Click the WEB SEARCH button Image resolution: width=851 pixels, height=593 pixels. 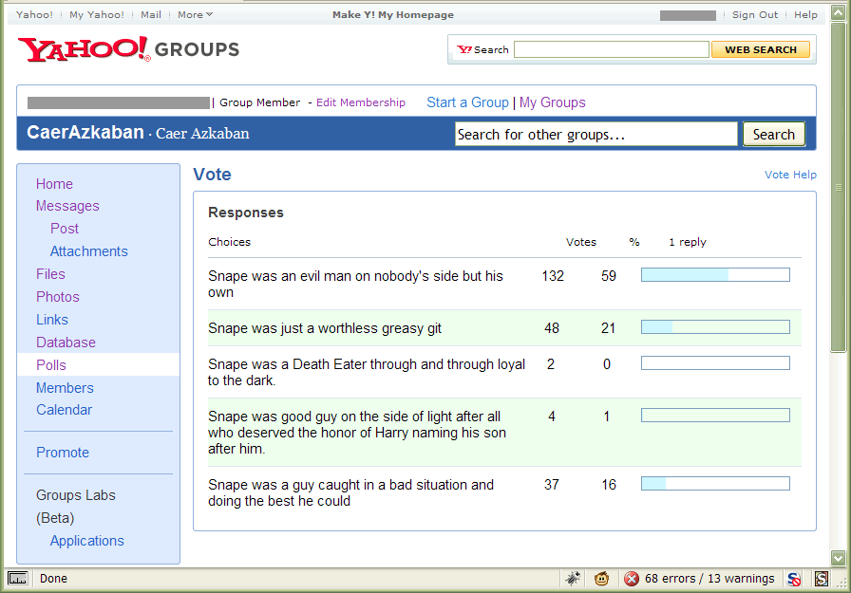point(761,49)
